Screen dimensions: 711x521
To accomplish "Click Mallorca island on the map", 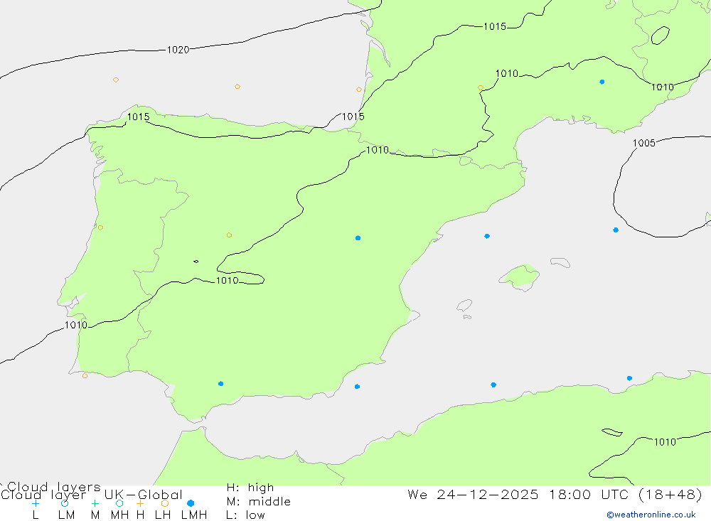I will click(519, 276).
